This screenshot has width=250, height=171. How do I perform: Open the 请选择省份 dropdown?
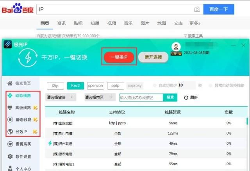point(61,97)
